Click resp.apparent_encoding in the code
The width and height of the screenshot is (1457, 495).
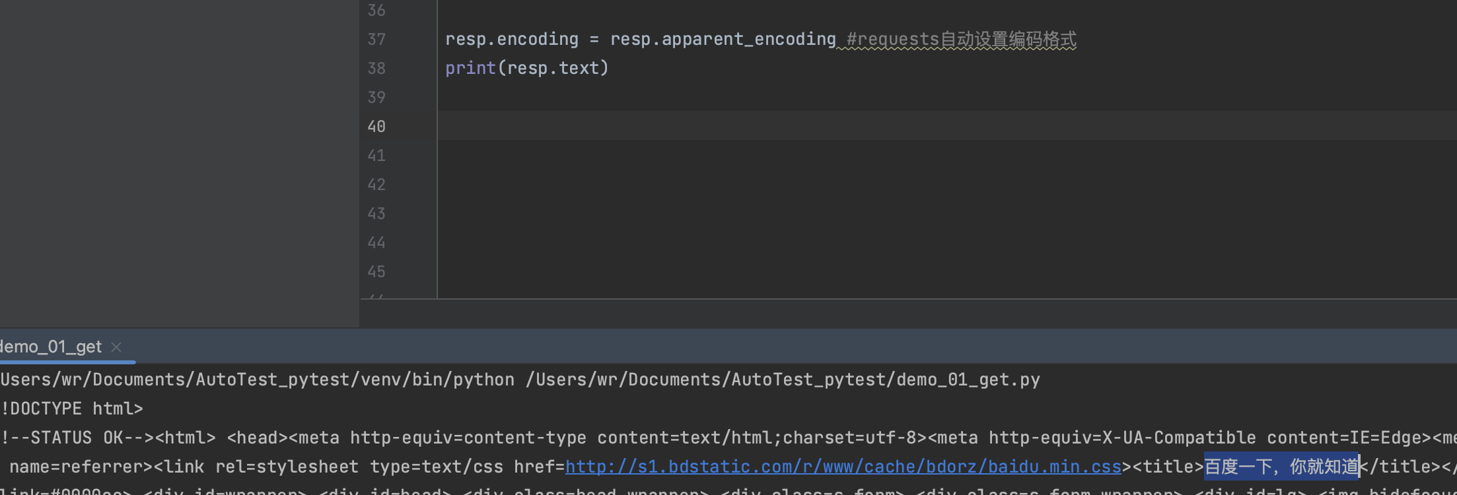point(723,40)
